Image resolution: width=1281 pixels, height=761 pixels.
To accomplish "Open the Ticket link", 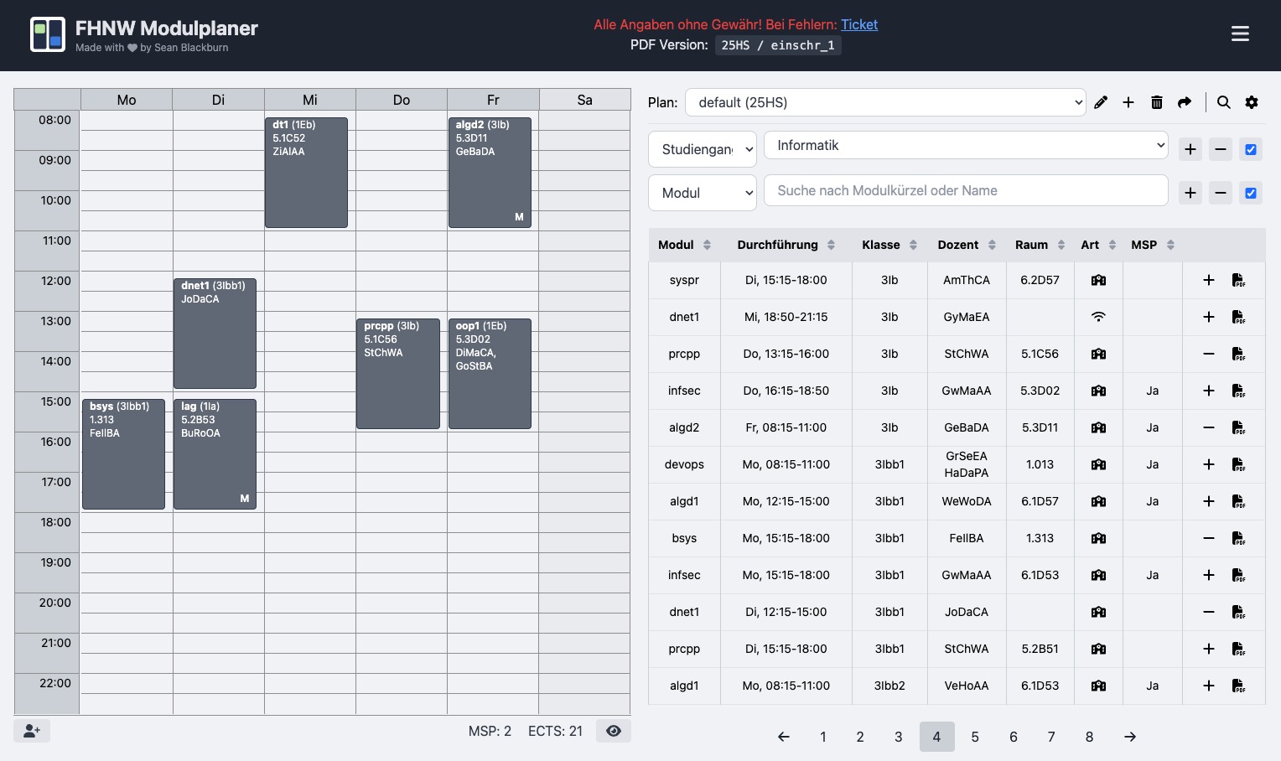I will click(x=859, y=24).
